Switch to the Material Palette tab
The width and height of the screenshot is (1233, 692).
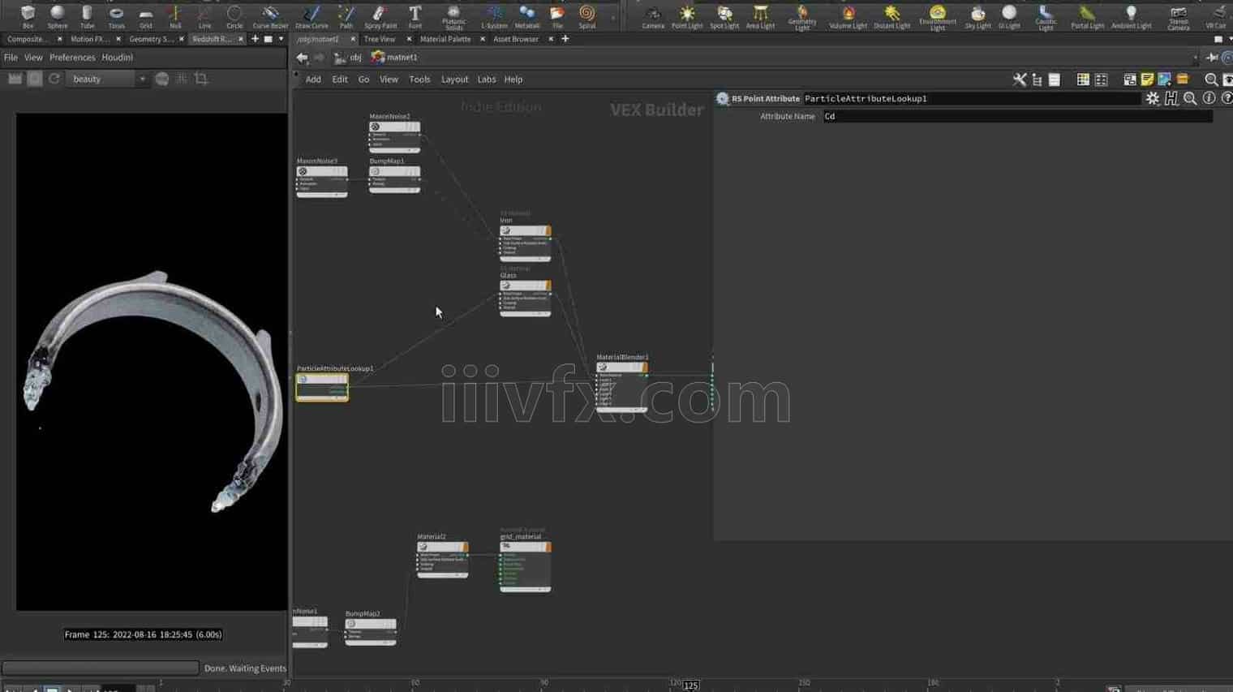click(445, 39)
